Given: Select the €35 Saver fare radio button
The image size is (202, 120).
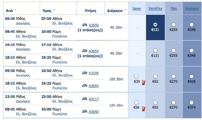Looking at the screenshot, I should click(136, 76).
